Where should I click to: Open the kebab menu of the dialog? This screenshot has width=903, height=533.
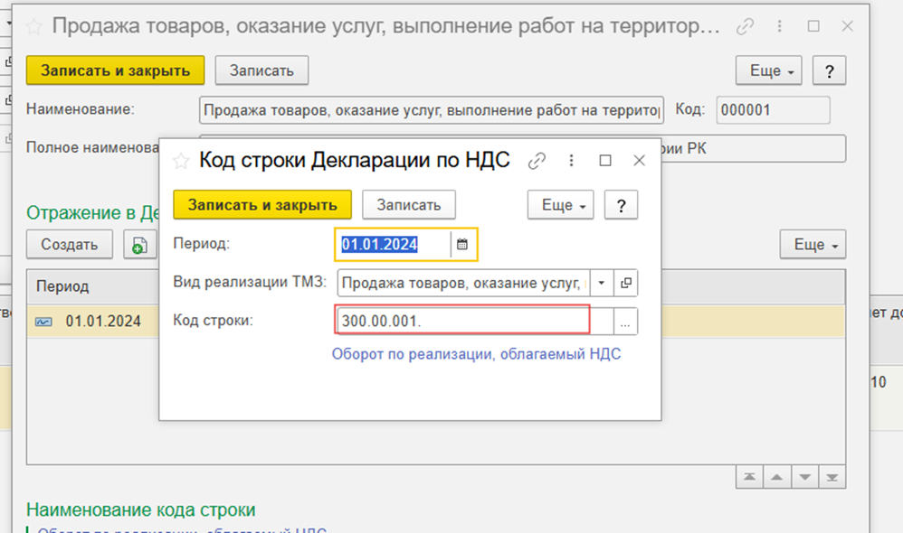(571, 159)
